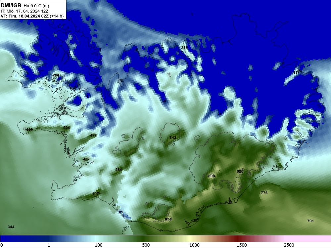
Task: Click the map value 776
Action: (x=264, y=193)
